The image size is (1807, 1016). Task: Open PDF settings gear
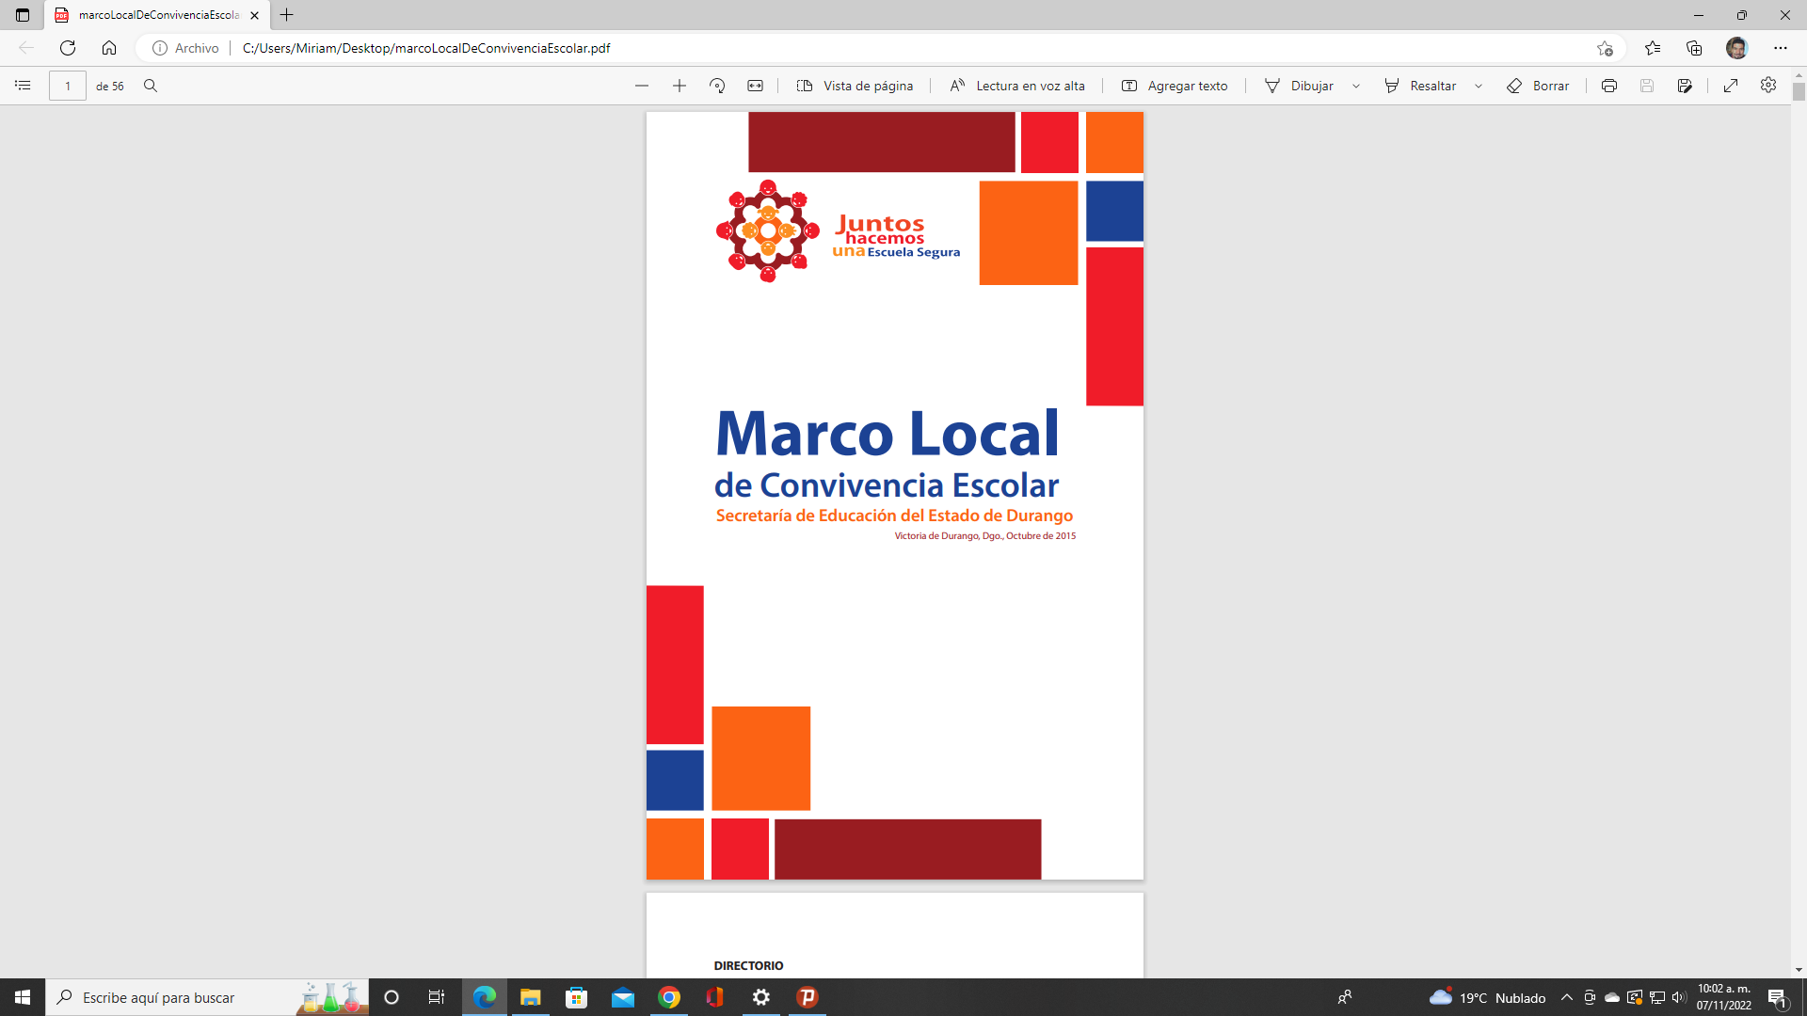(1768, 86)
